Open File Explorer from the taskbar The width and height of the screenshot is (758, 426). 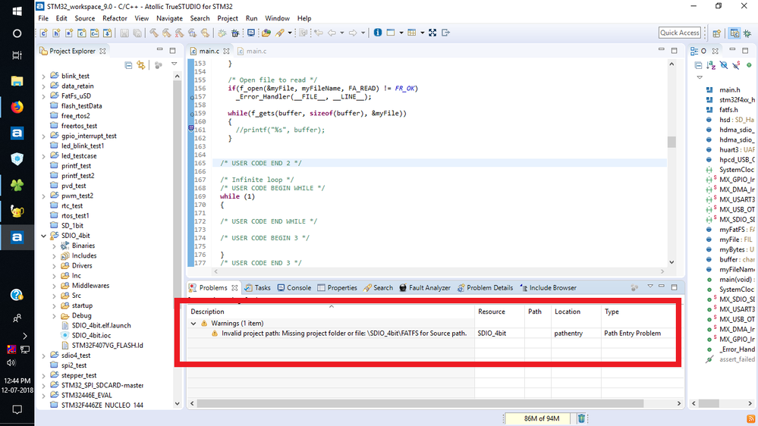(17, 80)
